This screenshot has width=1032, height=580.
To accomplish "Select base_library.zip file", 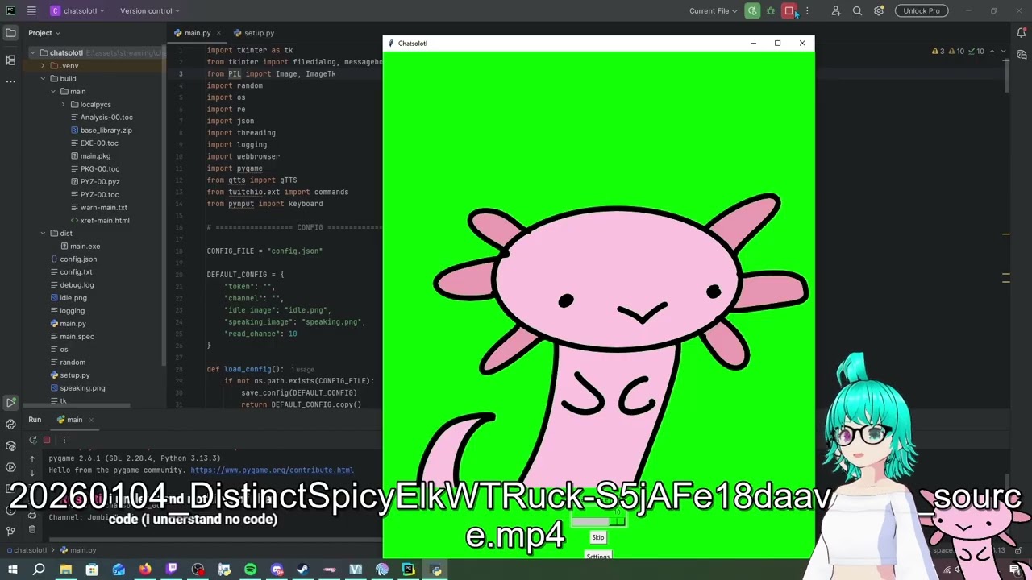I will tap(102, 130).
